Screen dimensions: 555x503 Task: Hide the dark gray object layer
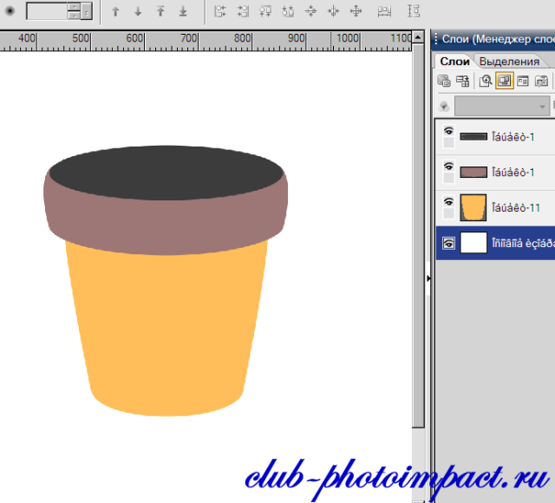pos(448,131)
